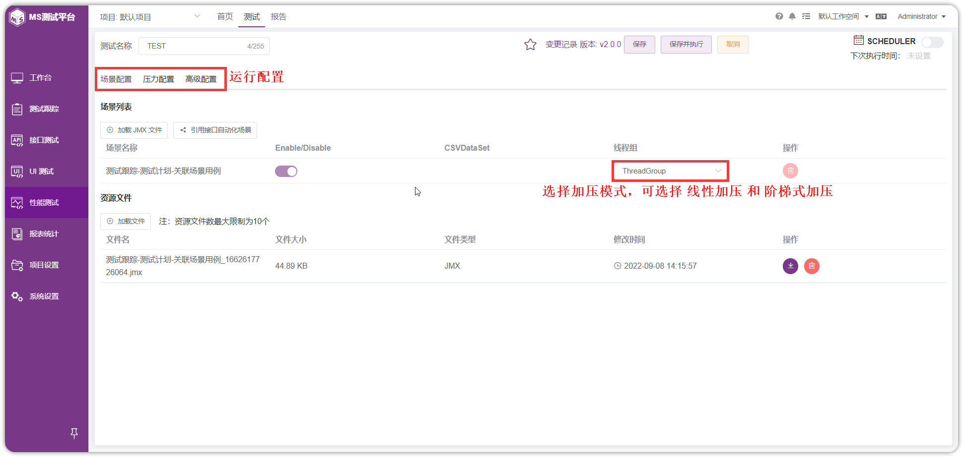Disable the 关联场景用例 scenario toggle
This screenshot has width=963, height=457.
pos(286,171)
